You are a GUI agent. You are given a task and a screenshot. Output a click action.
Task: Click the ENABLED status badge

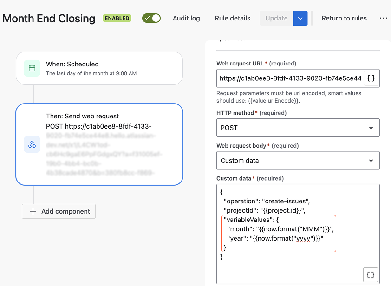click(117, 19)
